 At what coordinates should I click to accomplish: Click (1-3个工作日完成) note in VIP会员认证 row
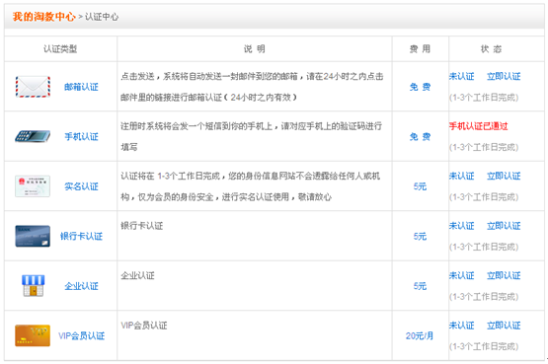(x=484, y=346)
